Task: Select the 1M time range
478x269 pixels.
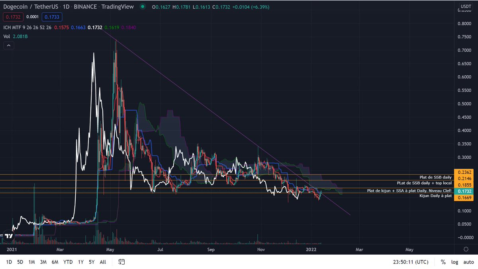Action: pyautogui.click(x=32, y=262)
